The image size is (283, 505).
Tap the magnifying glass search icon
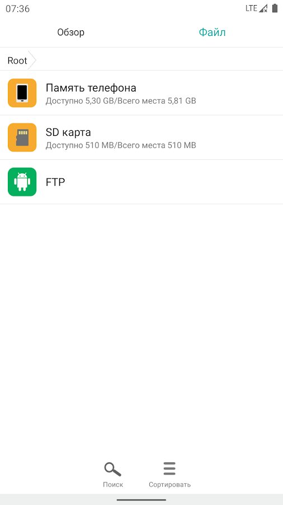coord(112,469)
